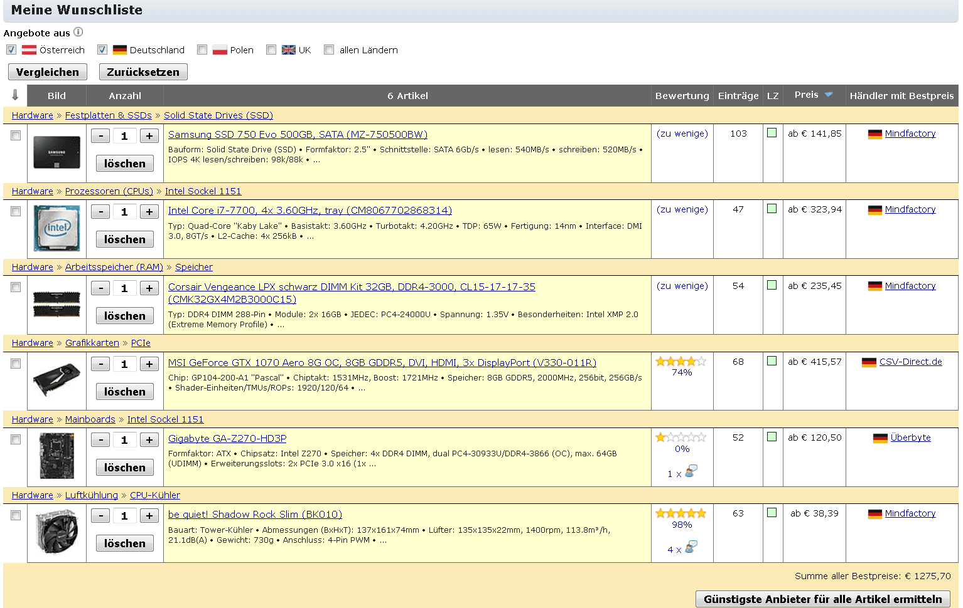This screenshot has height=608, width=963.
Task: Open CPU-Kühler category link
Action: [155, 495]
